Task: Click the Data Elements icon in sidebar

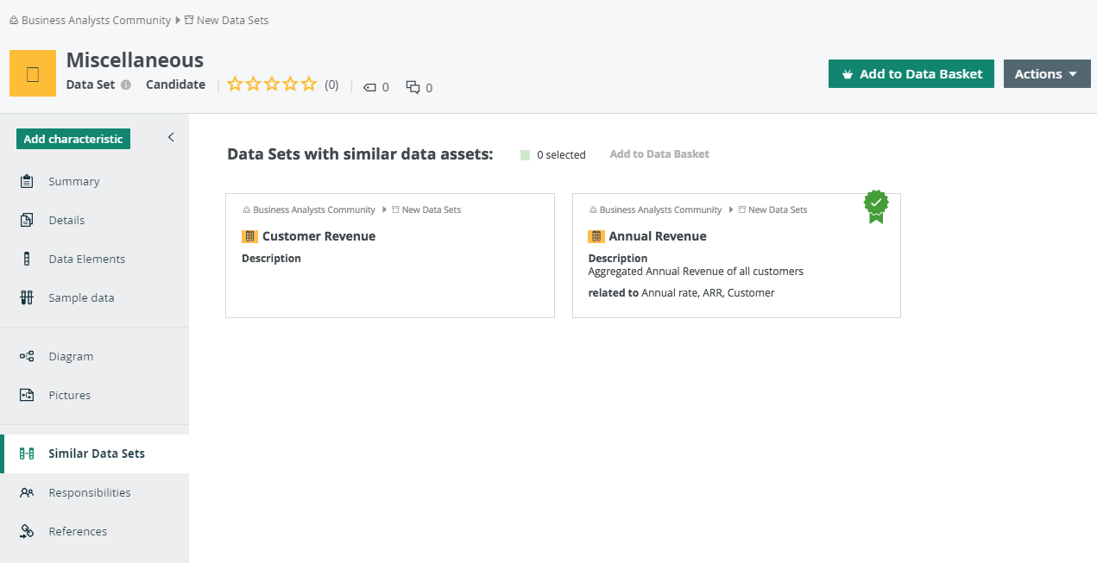Action: click(27, 259)
